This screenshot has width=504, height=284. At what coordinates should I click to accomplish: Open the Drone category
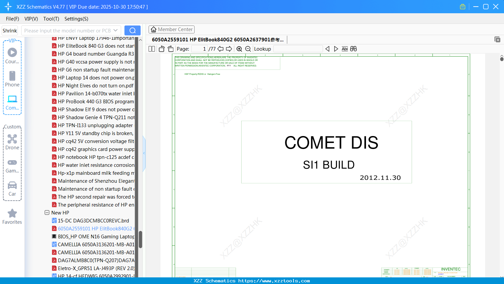12,142
